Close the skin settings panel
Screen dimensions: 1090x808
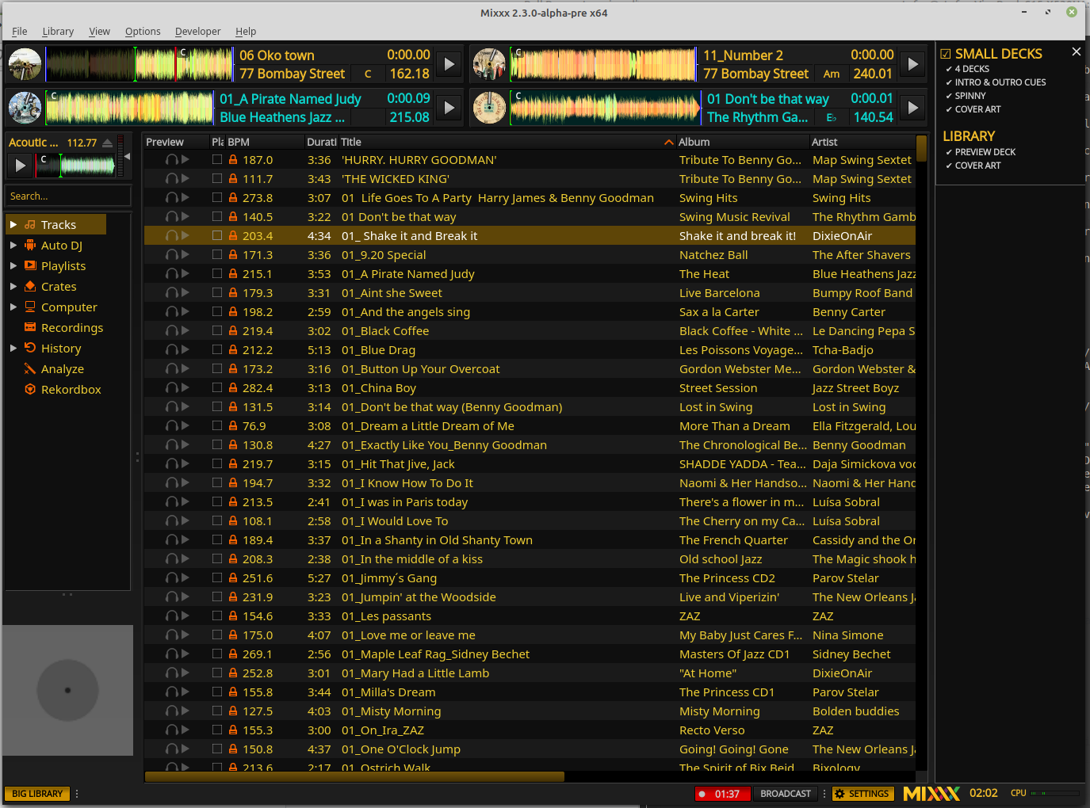pyautogui.click(x=1076, y=51)
